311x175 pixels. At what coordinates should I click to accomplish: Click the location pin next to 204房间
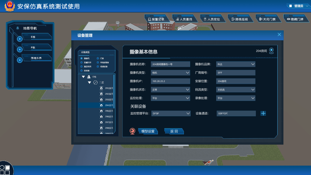coord(271,51)
